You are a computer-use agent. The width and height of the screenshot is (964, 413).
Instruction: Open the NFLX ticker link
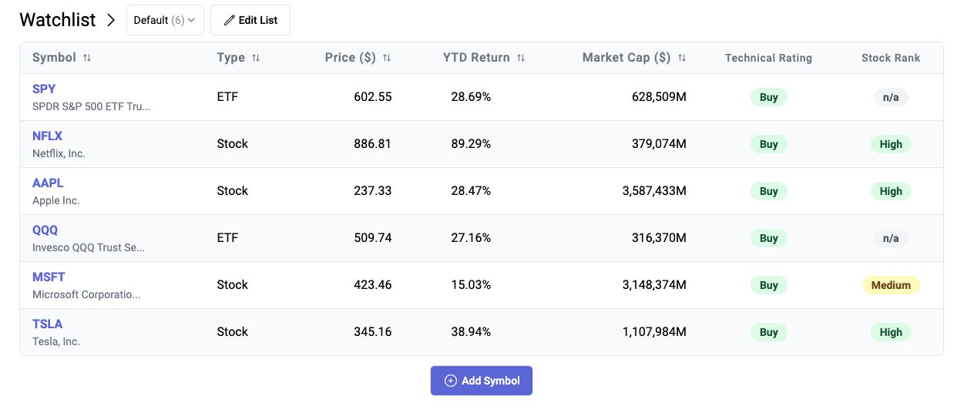tap(47, 136)
